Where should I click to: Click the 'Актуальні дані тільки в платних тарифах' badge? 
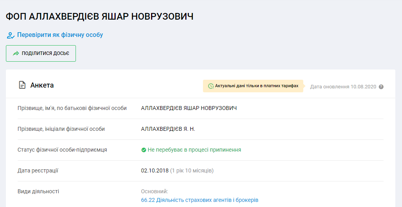256,86
